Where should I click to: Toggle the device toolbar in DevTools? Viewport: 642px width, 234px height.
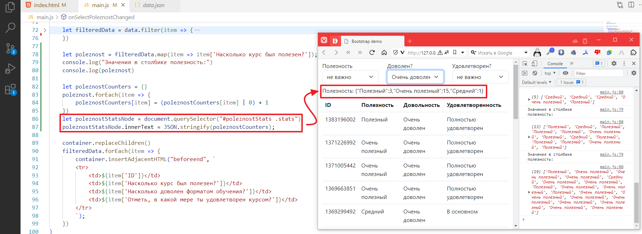(x=534, y=63)
